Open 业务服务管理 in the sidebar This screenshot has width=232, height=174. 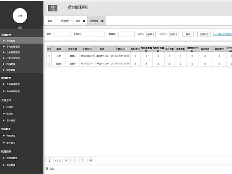tap(13, 52)
